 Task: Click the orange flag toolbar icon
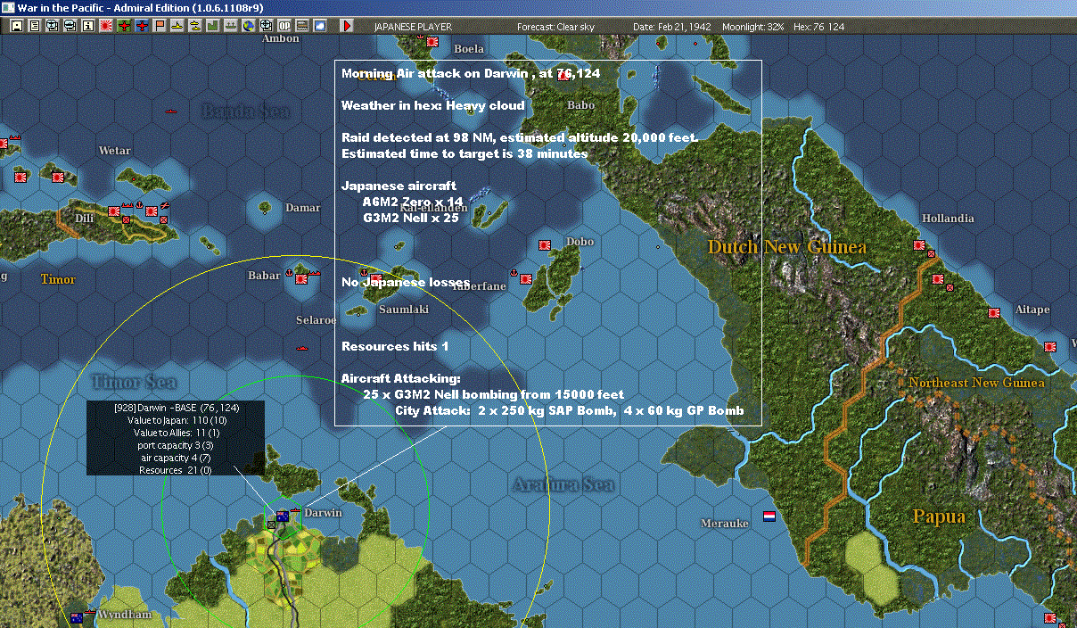160,26
